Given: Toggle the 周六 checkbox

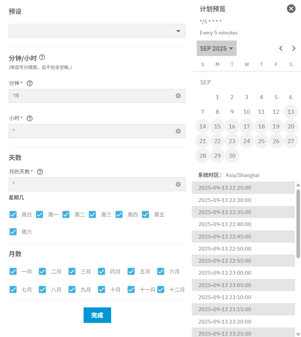Looking at the screenshot, I should click(x=13, y=232).
